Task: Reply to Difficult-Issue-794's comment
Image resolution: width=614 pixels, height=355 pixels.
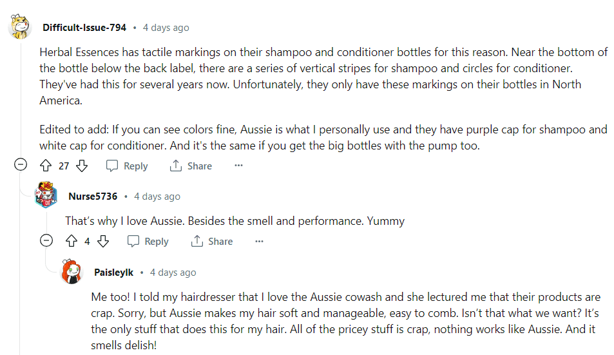Action: point(127,166)
